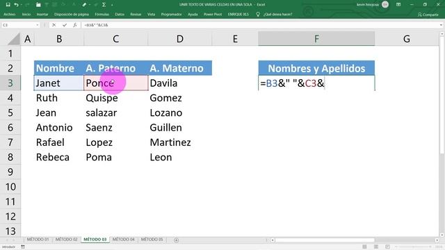Click cell containing Rebeca
Screen dimensions: 445x250
[58, 158]
